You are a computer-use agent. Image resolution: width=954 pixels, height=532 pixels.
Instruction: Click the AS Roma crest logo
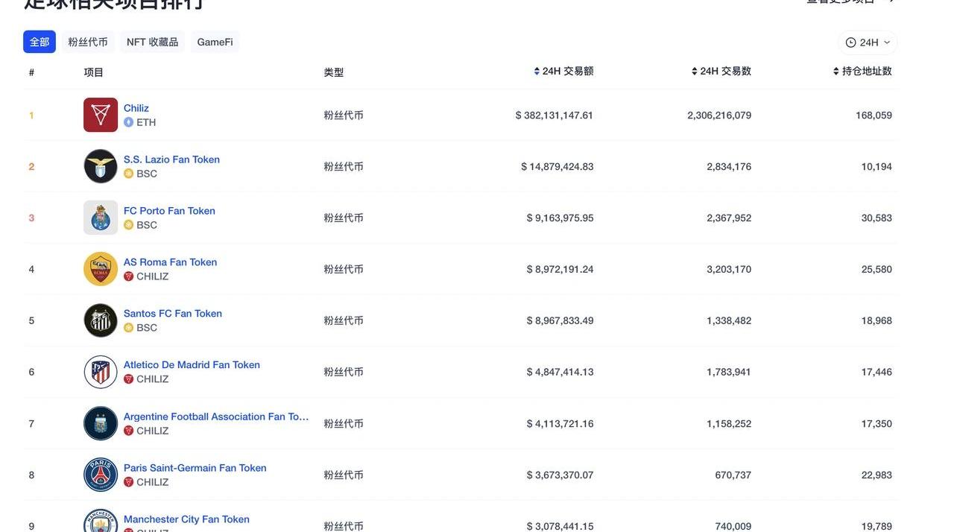pyautogui.click(x=101, y=269)
